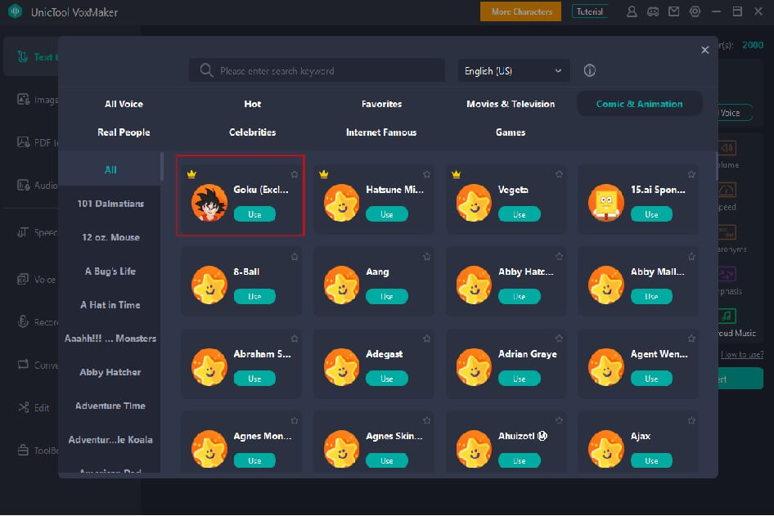Click the VoxMaker app logo
The height and width of the screenshot is (516, 774).
pos(16,11)
